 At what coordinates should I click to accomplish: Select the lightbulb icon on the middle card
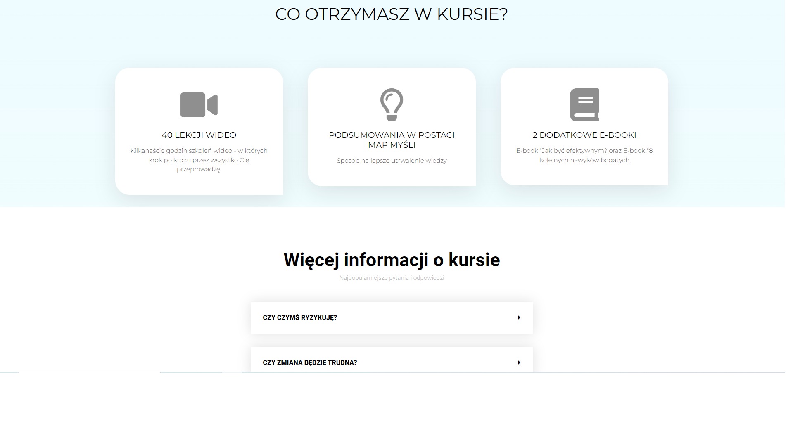pyautogui.click(x=391, y=104)
